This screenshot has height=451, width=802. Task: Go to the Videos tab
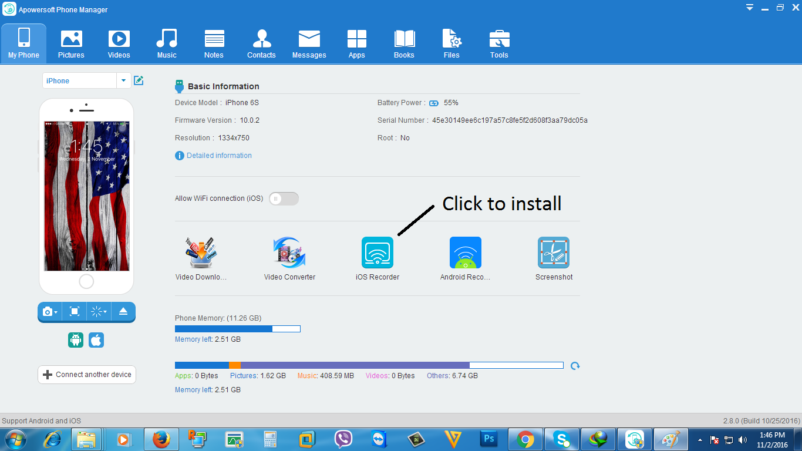pos(119,43)
